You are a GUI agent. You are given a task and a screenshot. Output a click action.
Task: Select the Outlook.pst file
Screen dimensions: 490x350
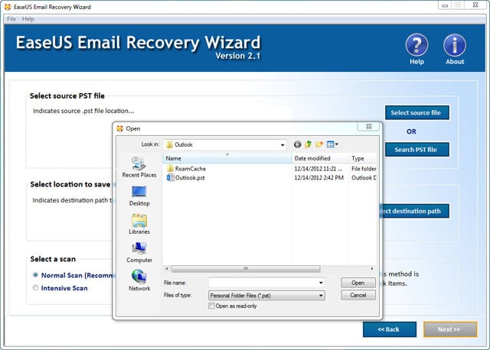pos(189,177)
